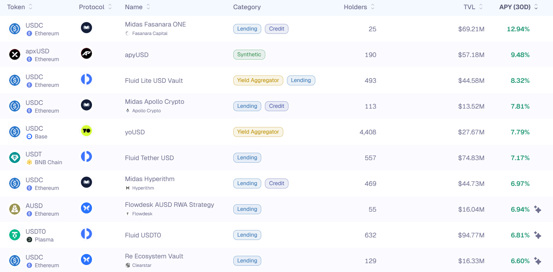Sort by TVL column arrows
553x272 pixels.
click(x=481, y=7)
